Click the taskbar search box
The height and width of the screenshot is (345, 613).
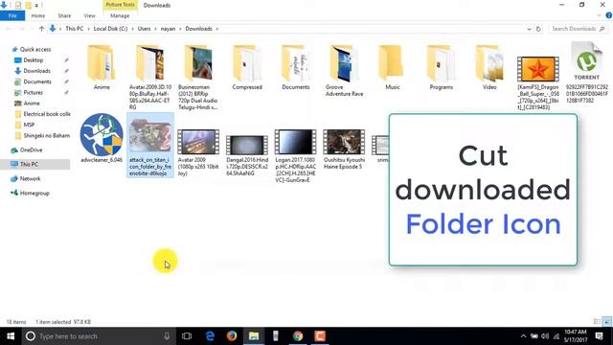(x=99, y=336)
